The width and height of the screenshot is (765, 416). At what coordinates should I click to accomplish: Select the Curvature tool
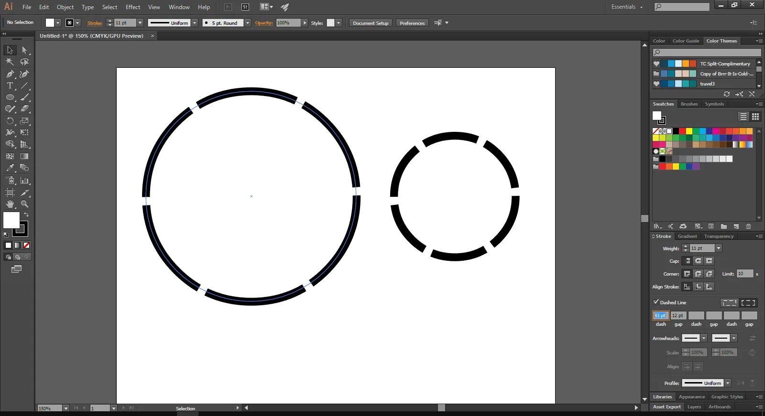(x=24, y=74)
